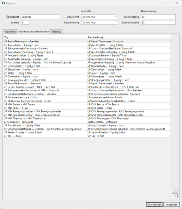This screenshot has width=182, height=209.
Task: Focus the Überschrift input field containing Legende
Action: click(40, 17)
